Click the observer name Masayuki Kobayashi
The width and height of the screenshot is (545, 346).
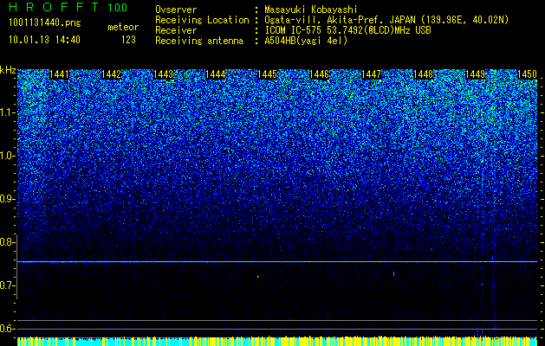[x=311, y=10]
